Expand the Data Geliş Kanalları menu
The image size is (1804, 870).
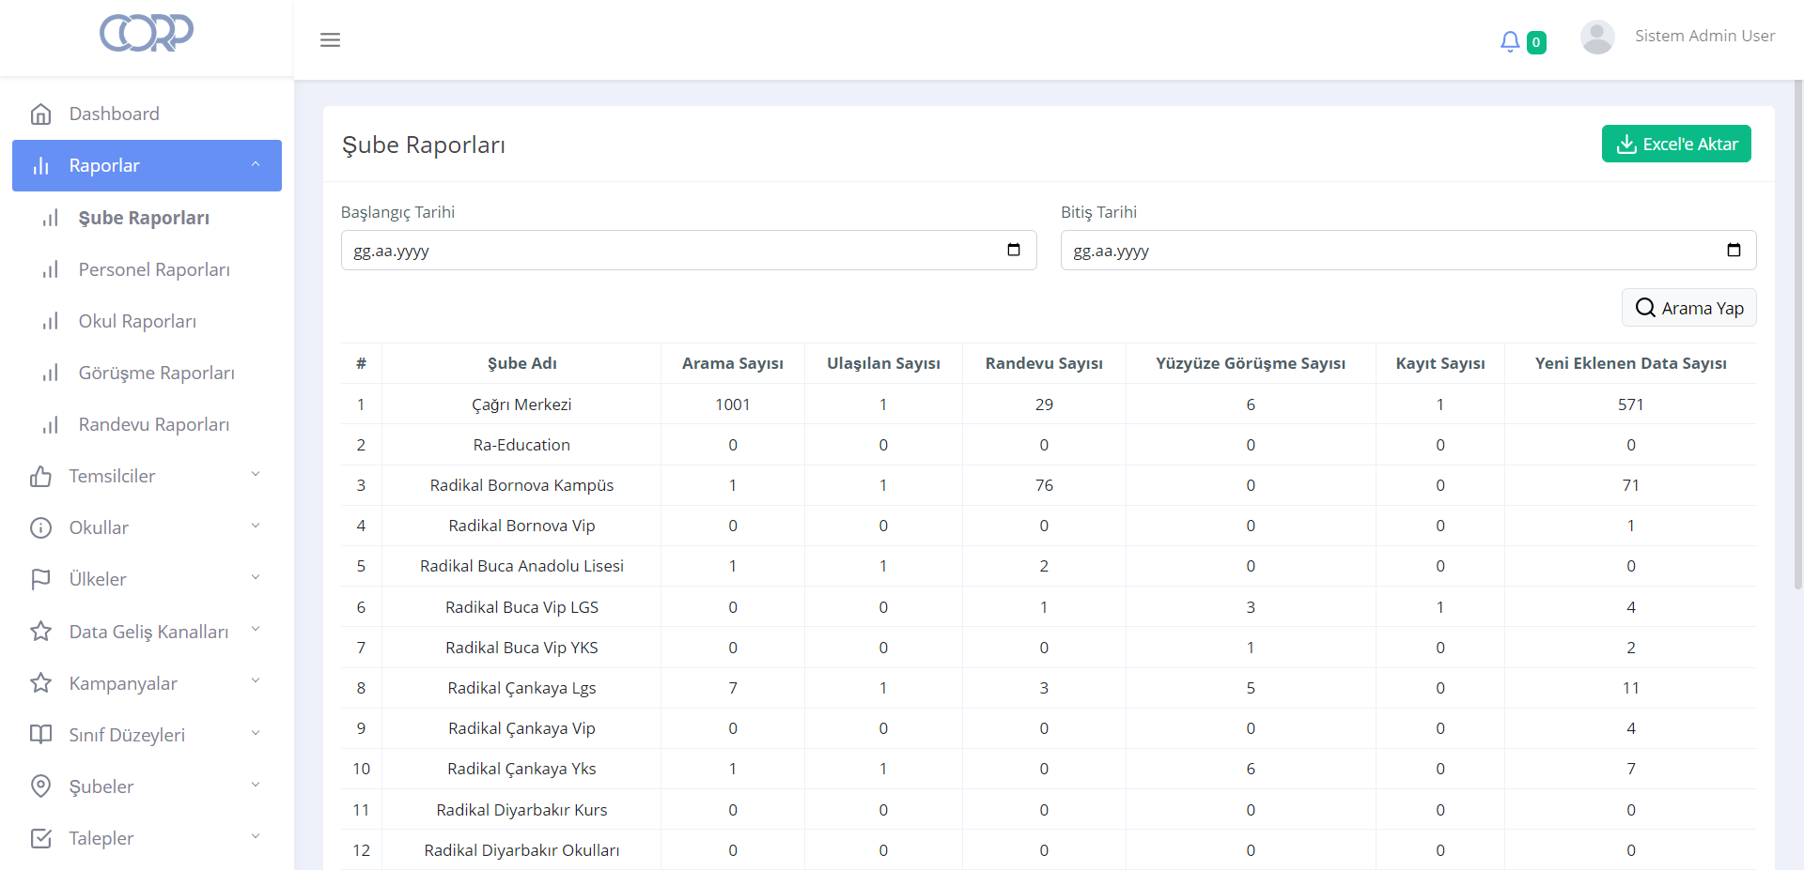(x=255, y=630)
